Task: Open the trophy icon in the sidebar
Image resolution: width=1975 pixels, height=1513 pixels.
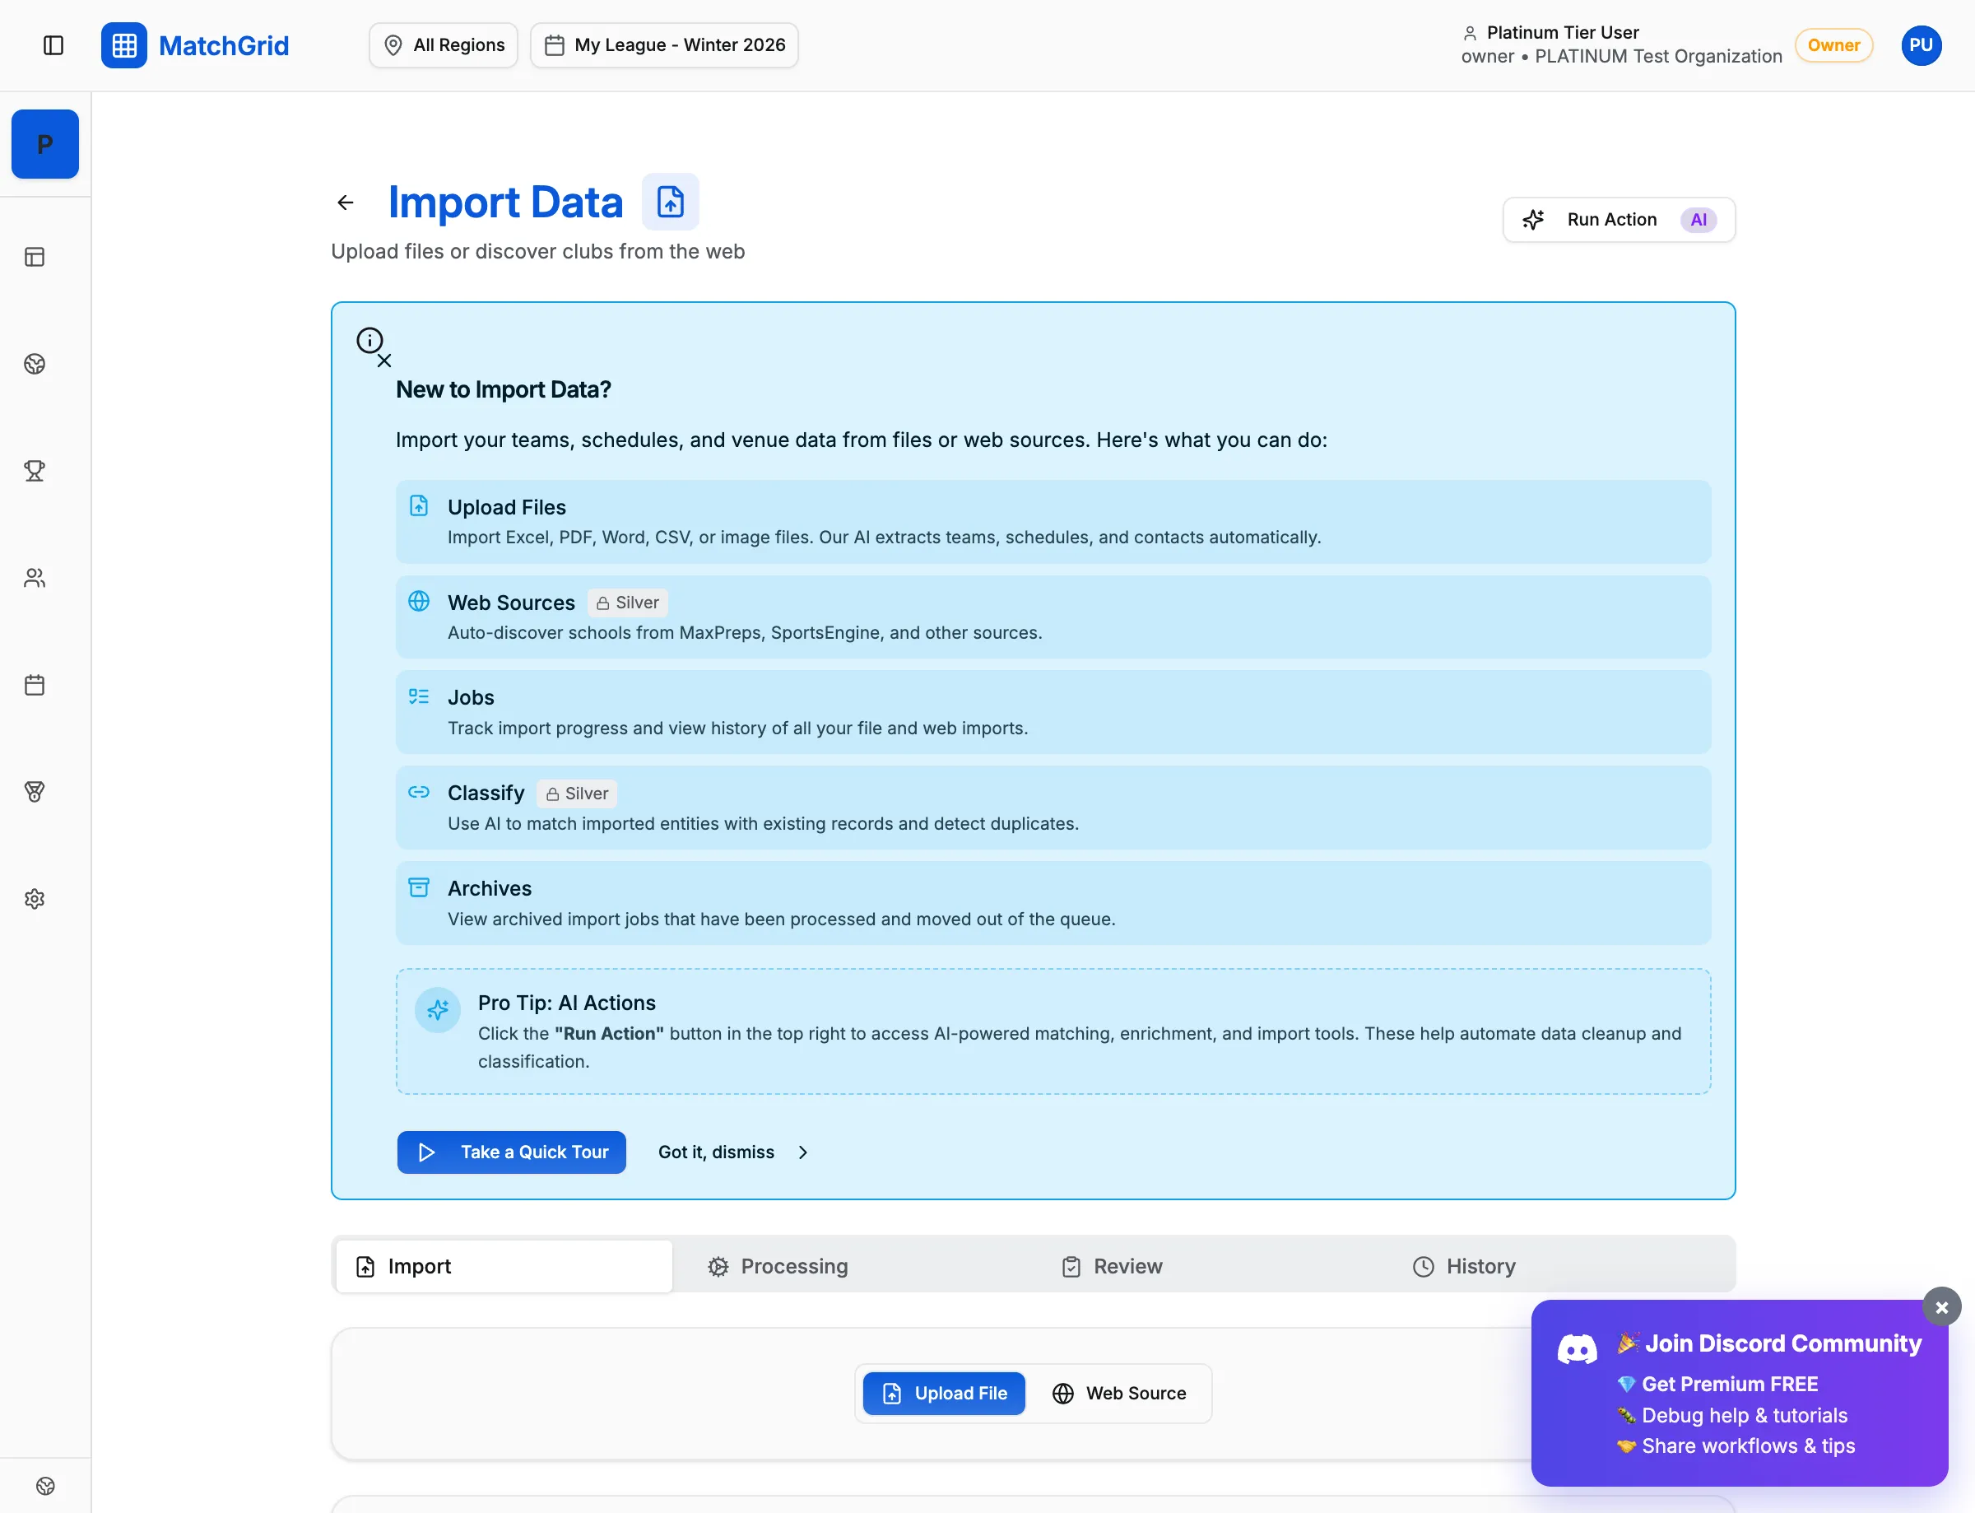Action: click(x=35, y=470)
